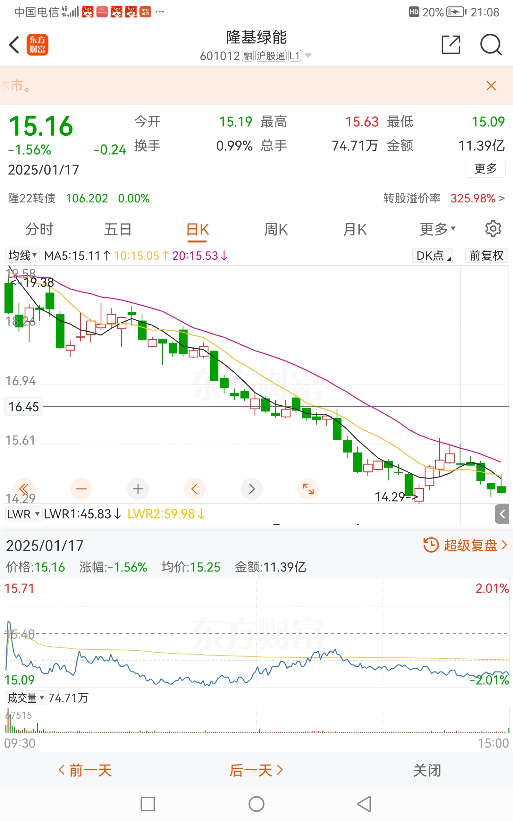
Task: Zoom in the chart with plus icon
Action: (x=138, y=489)
